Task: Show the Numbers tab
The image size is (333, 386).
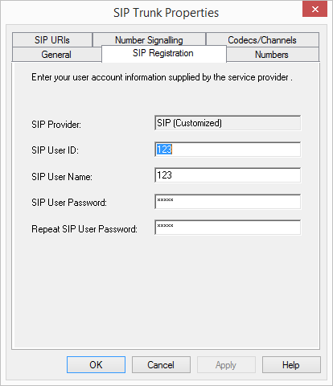Action: tap(273, 55)
